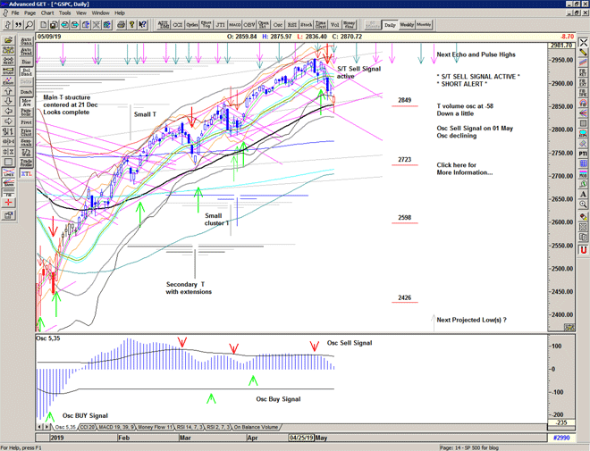Image resolution: width=590 pixels, height=451 pixels.
Task: Click the RSI toolbar icon
Action: pyautogui.click(x=291, y=25)
